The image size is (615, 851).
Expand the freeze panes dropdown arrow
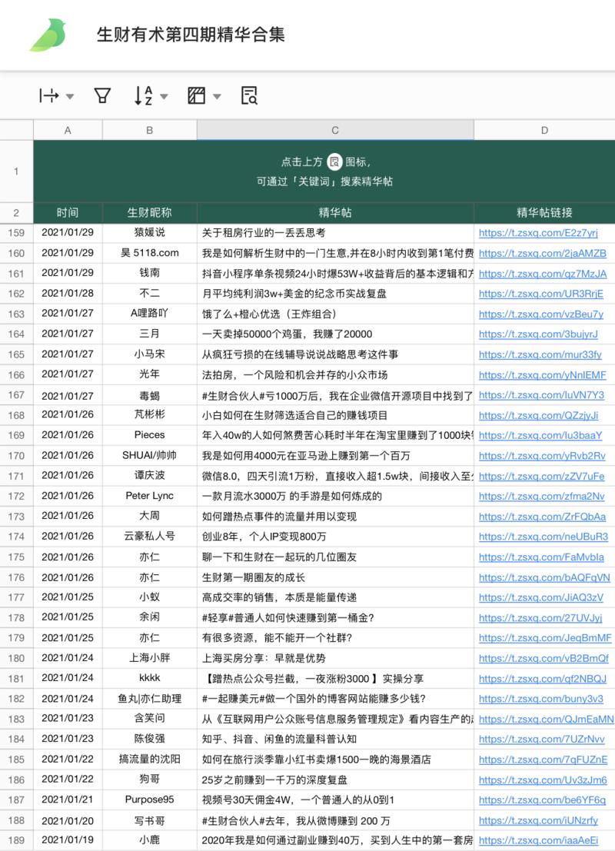69,95
